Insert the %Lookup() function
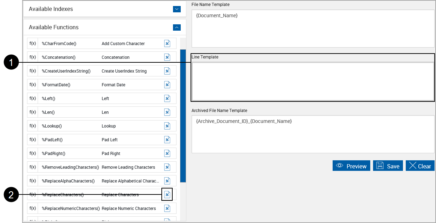Viewport: 436px width, 223px height. tap(167, 126)
